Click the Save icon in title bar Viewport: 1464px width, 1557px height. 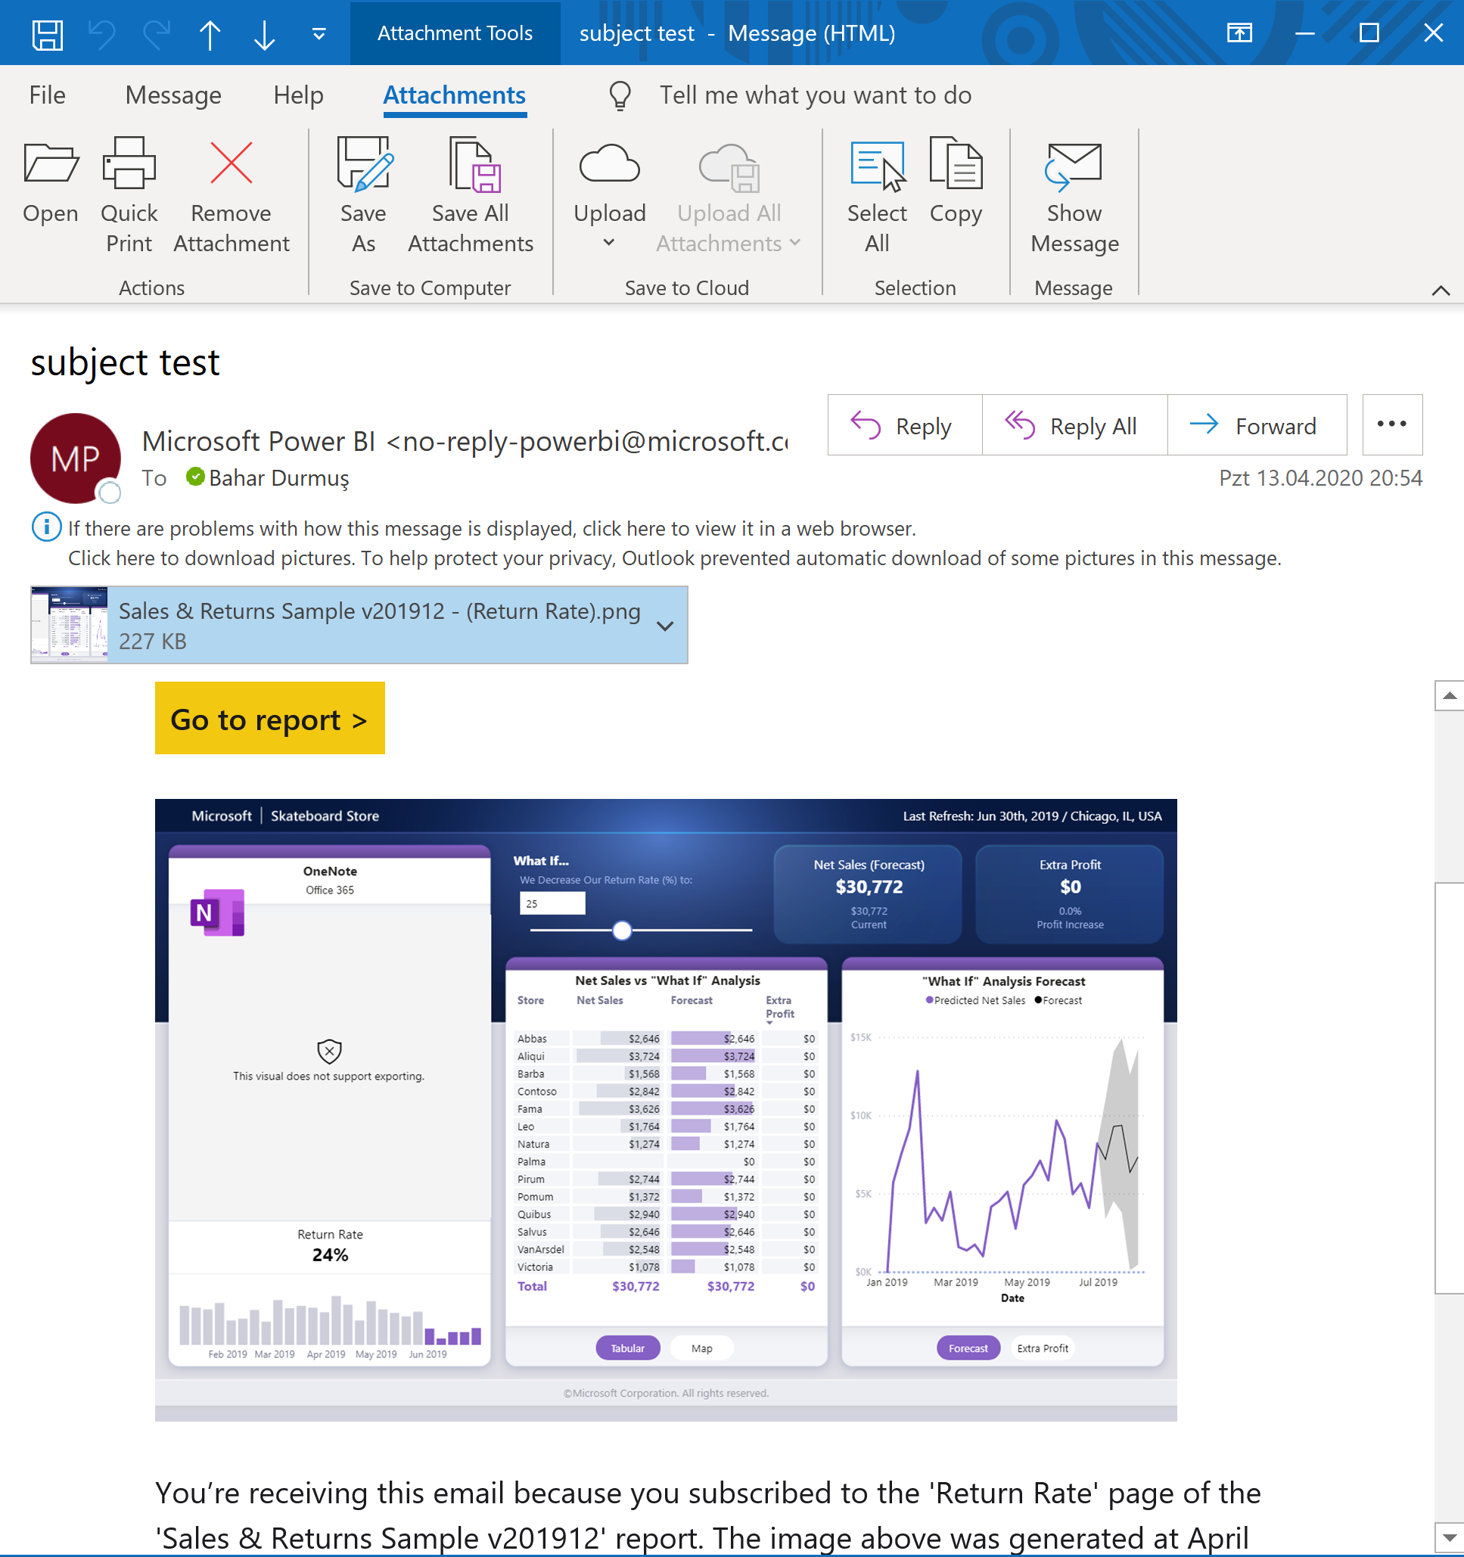pyautogui.click(x=47, y=34)
